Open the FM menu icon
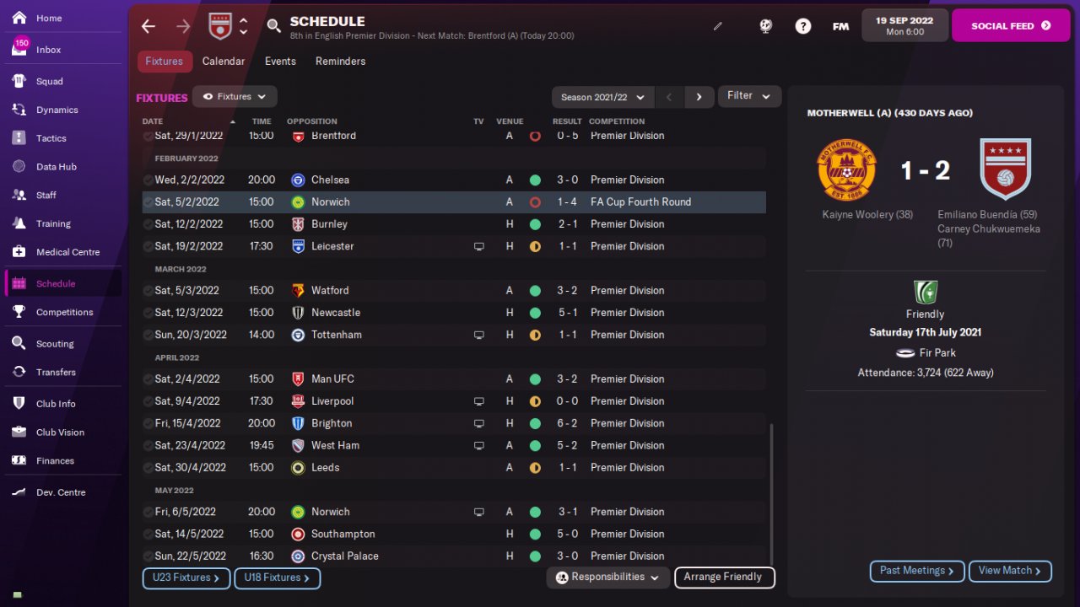The image size is (1080, 607). pyautogui.click(x=840, y=26)
